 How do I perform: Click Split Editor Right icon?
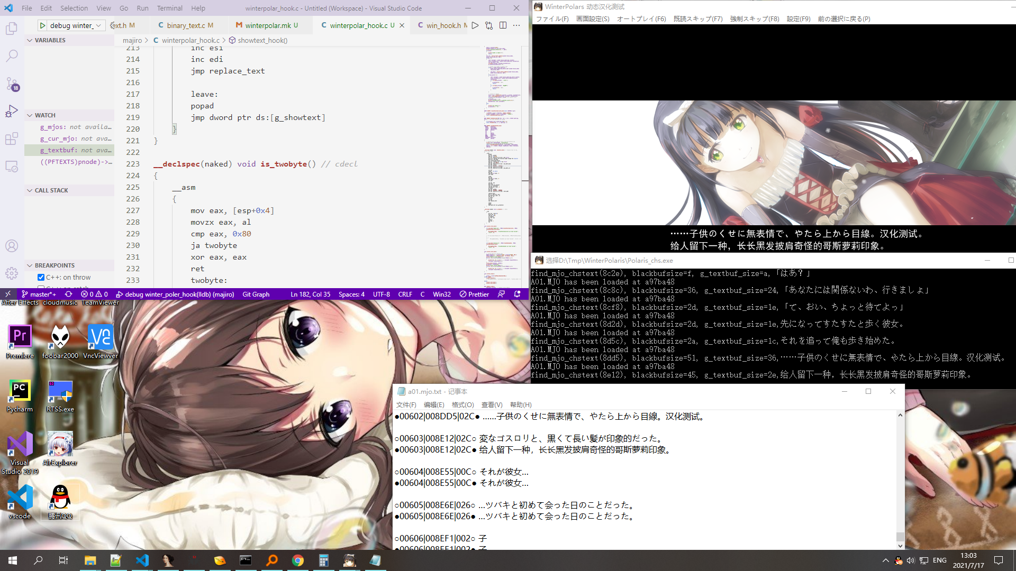click(x=503, y=25)
